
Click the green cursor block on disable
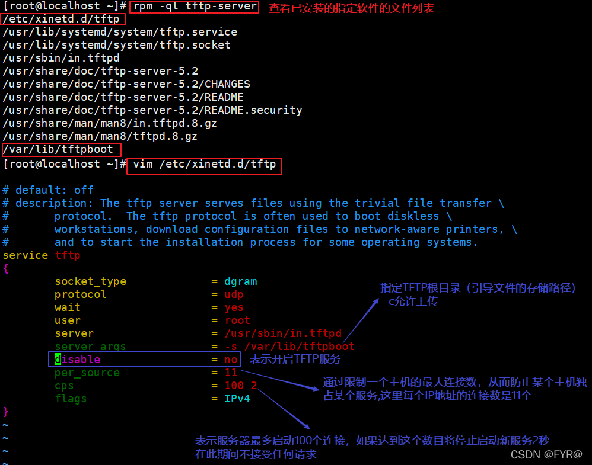[58, 360]
